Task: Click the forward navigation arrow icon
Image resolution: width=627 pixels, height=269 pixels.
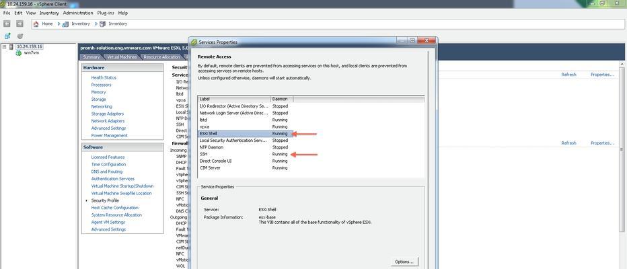Action: [20, 24]
